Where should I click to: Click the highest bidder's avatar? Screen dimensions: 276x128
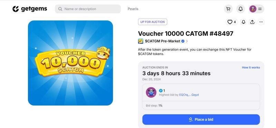(x=151, y=92)
